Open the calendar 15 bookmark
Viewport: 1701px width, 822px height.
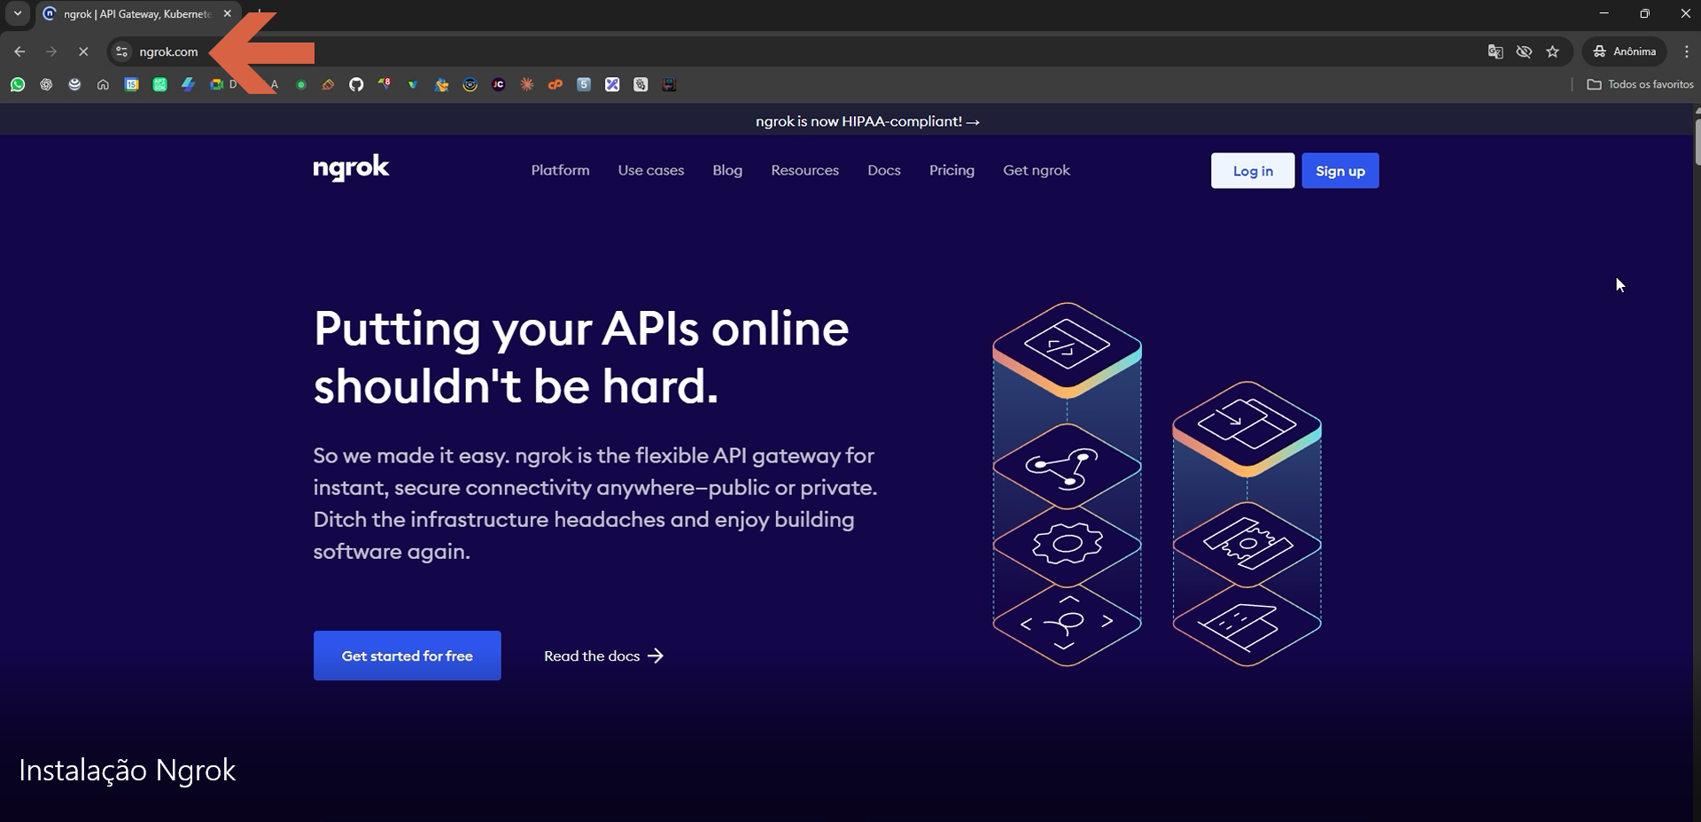(131, 84)
